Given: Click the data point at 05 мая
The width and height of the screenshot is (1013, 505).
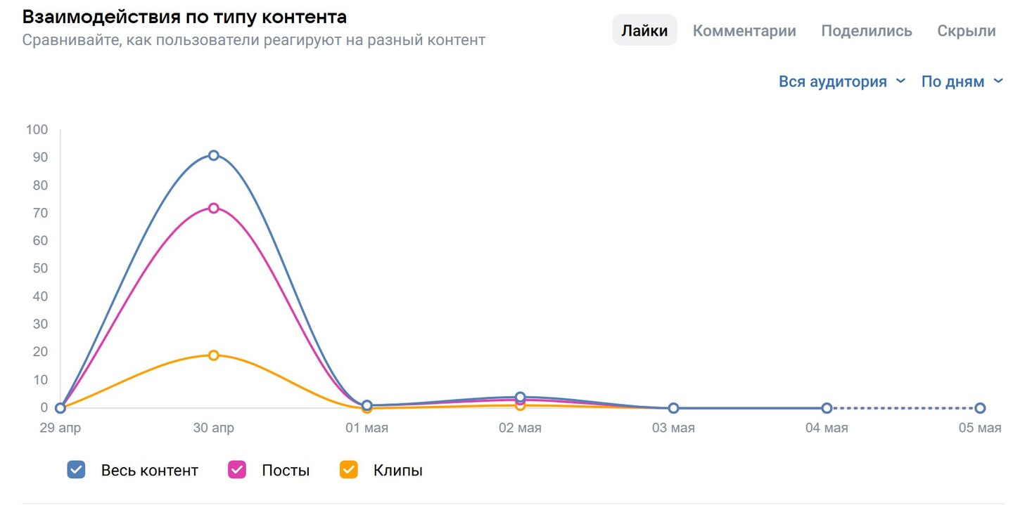Looking at the screenshot, I should pyautogui.click(x=980, y=408).
